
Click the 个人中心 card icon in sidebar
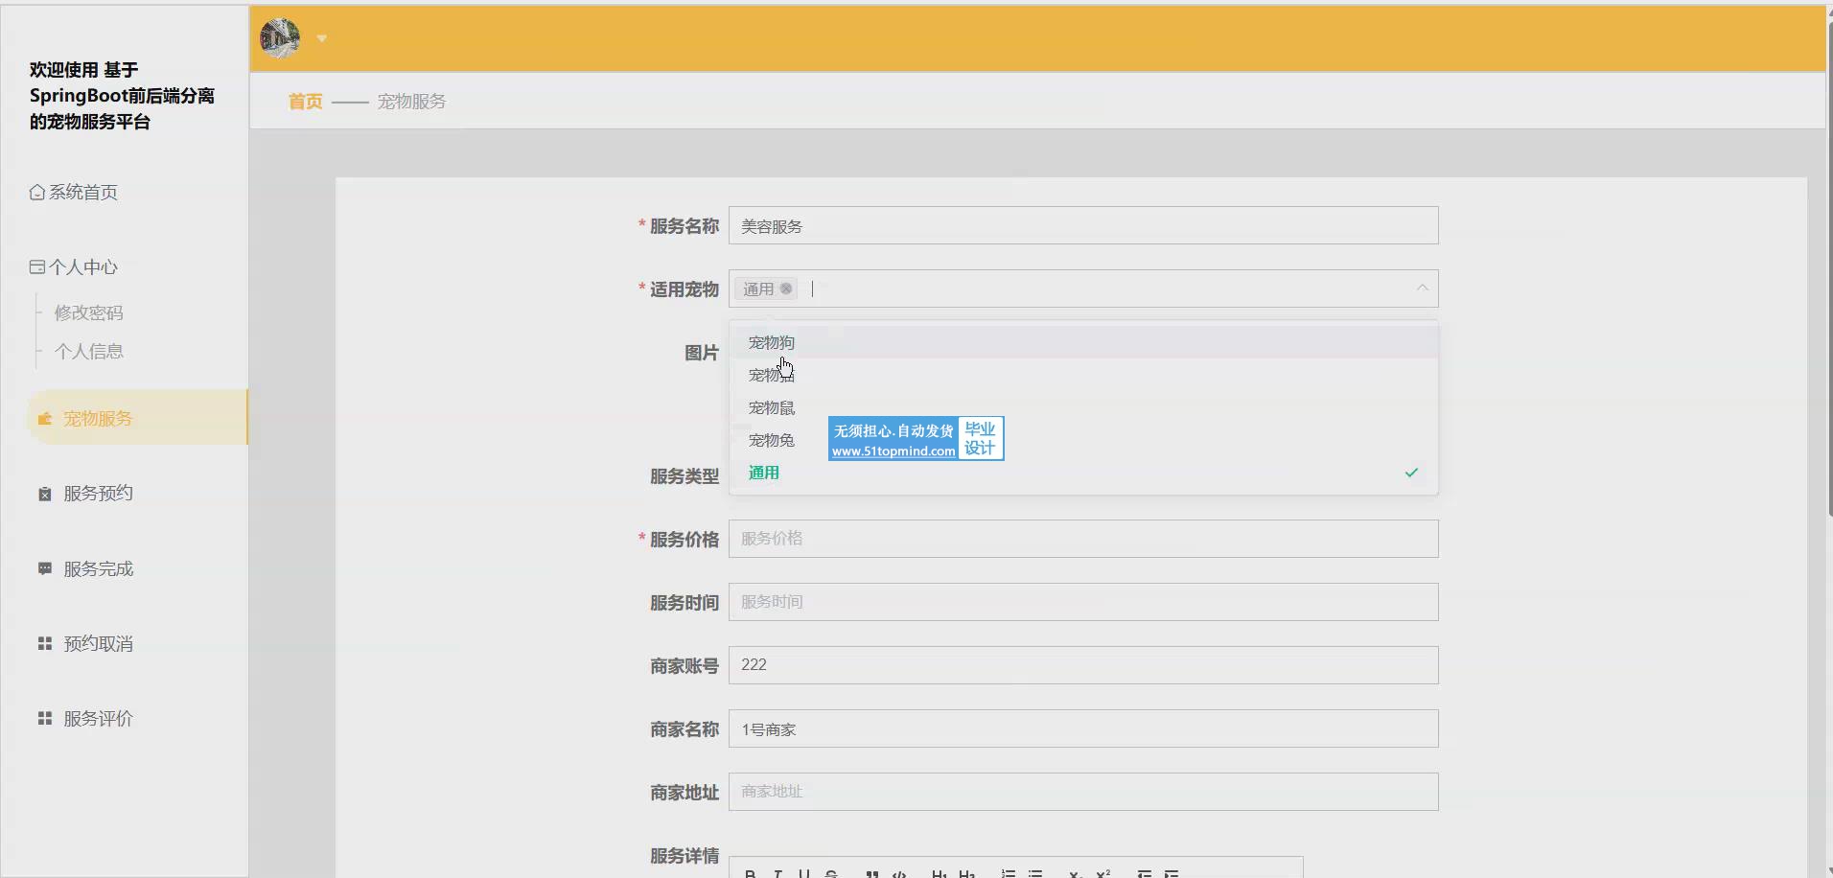(x=36, y=267)
